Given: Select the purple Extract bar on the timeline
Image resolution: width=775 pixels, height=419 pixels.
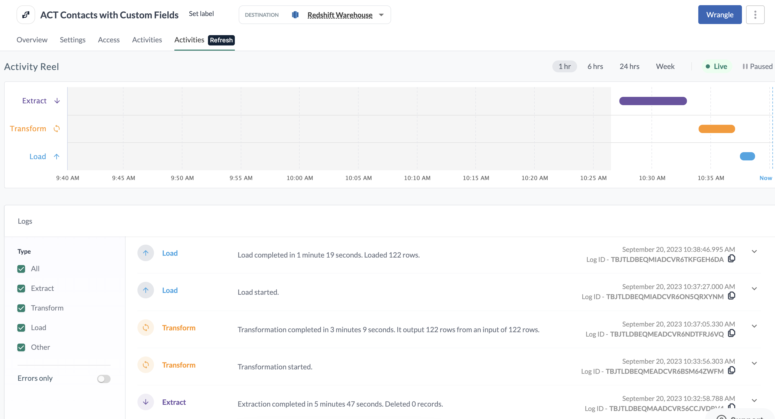Looking at the screenshot, I should coord(653,101).
